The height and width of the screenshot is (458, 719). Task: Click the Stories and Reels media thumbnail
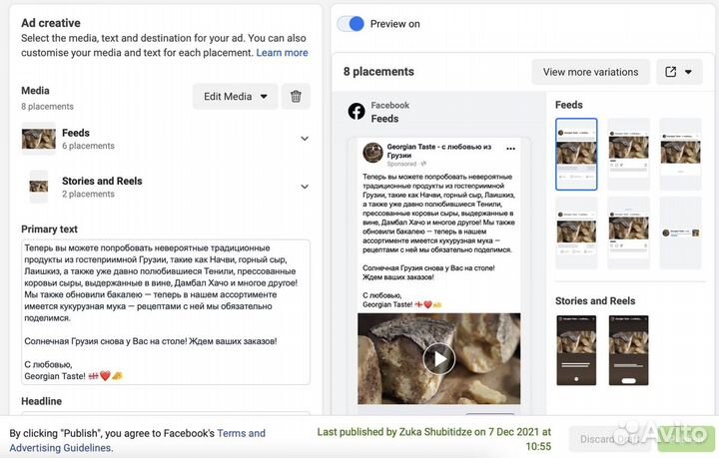click(39, 187)
